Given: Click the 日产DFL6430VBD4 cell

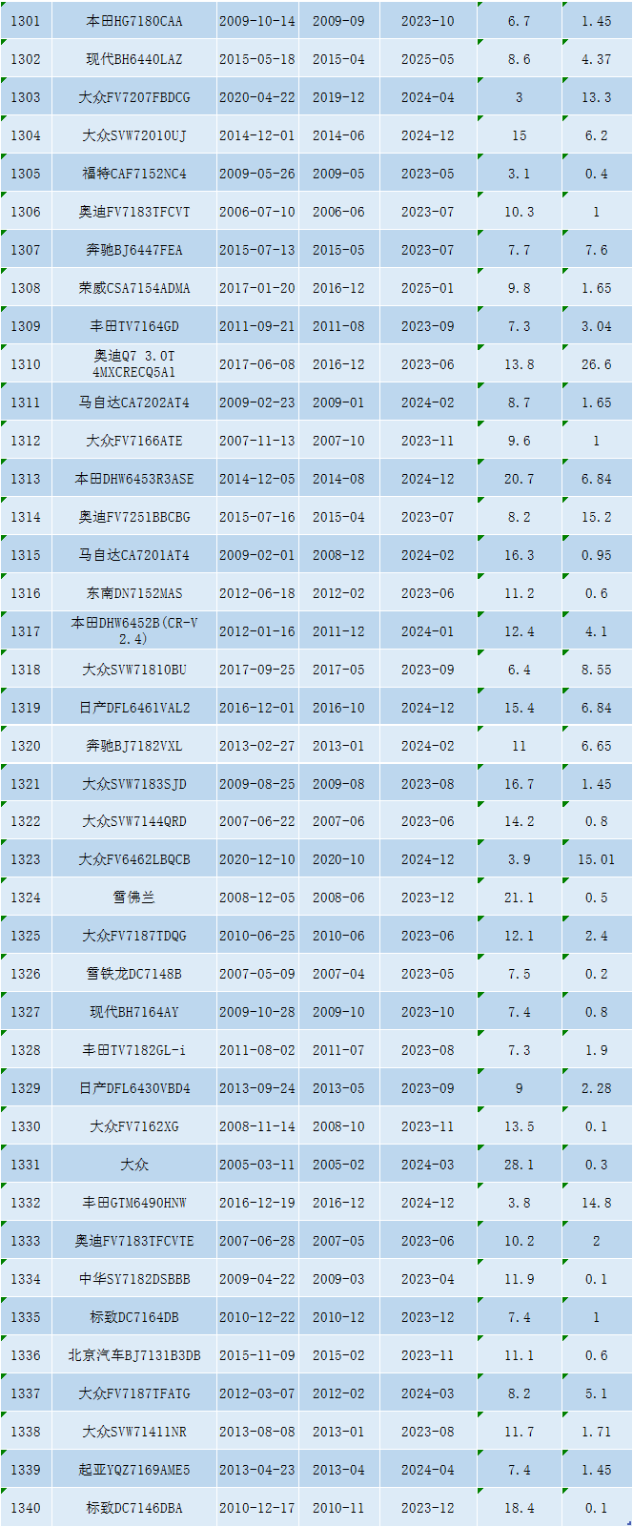Looking at the screenshot, I should [x=134, y=1088].
